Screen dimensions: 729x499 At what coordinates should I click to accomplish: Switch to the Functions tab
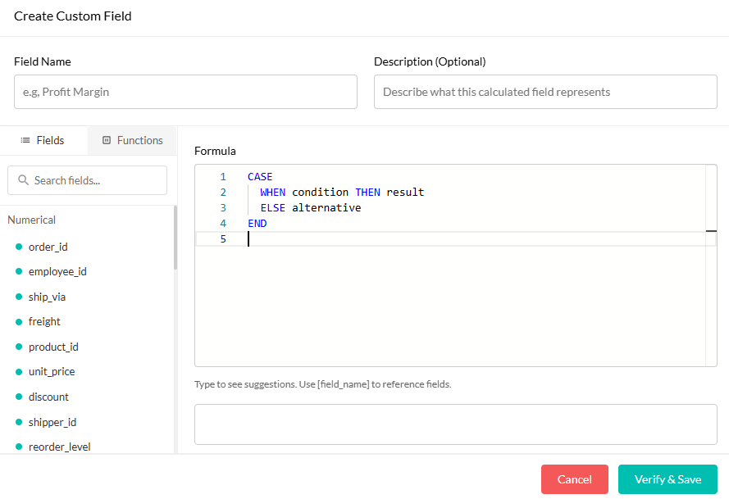(131, 140)
